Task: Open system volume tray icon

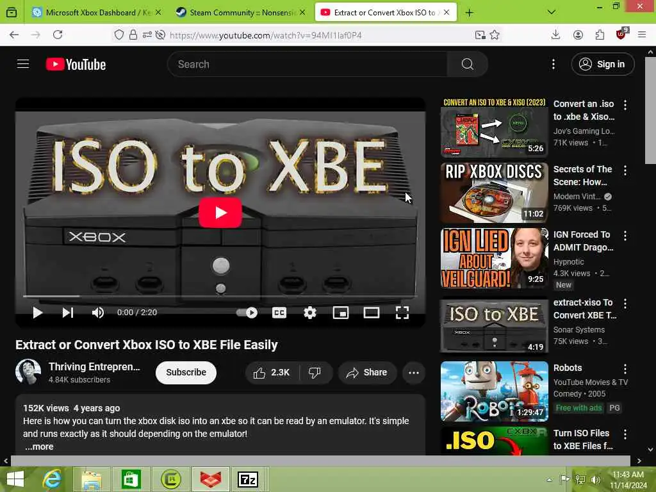Action: 596,479
